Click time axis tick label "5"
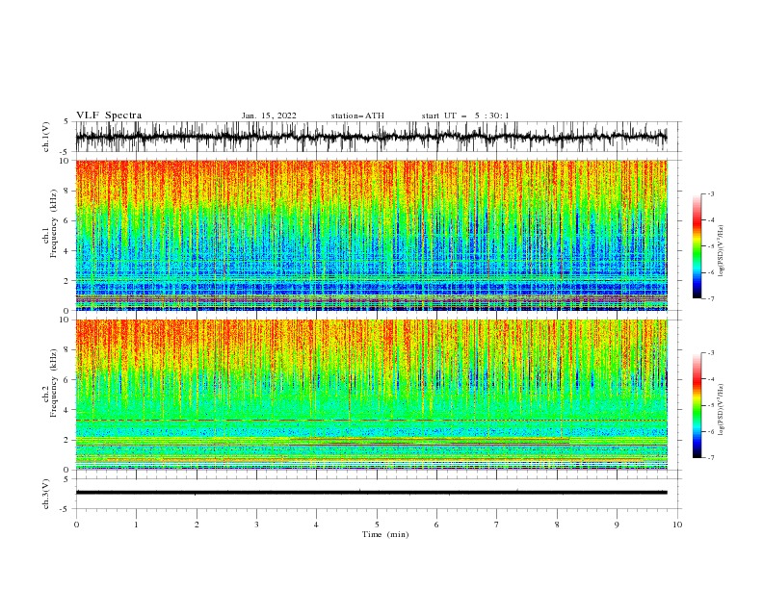Viewport: 763px width, 589px height. [x=377, y=525]
